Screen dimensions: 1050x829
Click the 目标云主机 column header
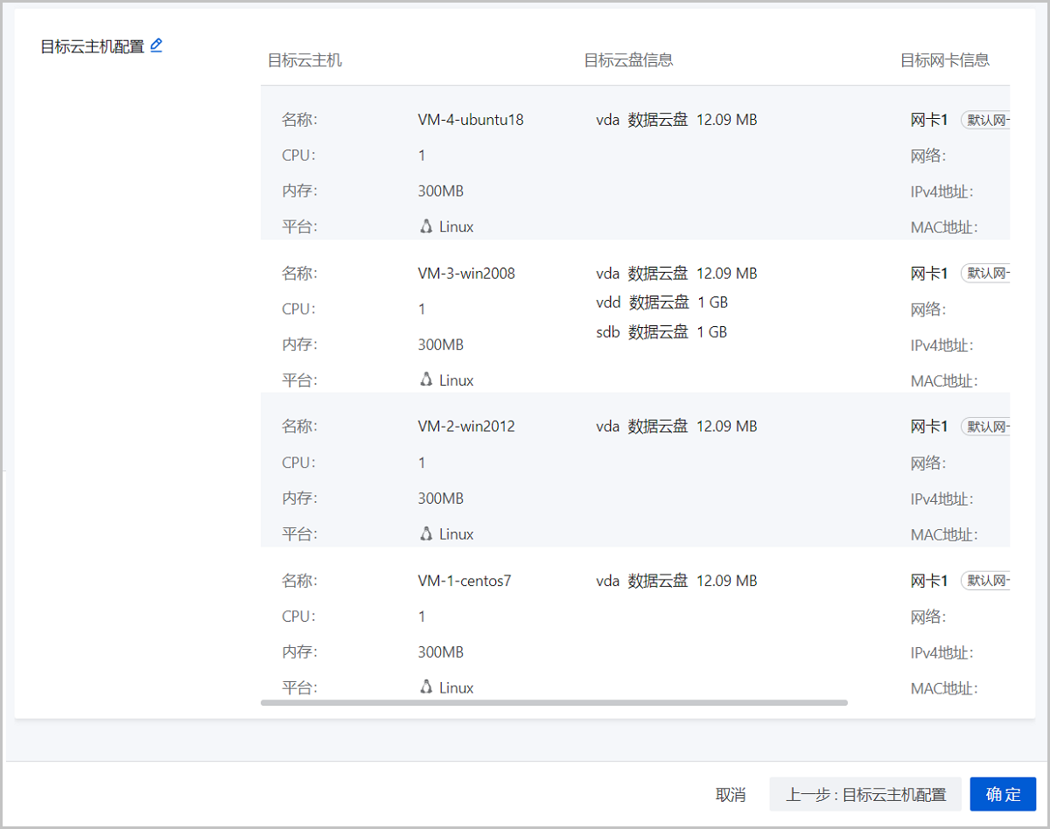tap(304, 60)
